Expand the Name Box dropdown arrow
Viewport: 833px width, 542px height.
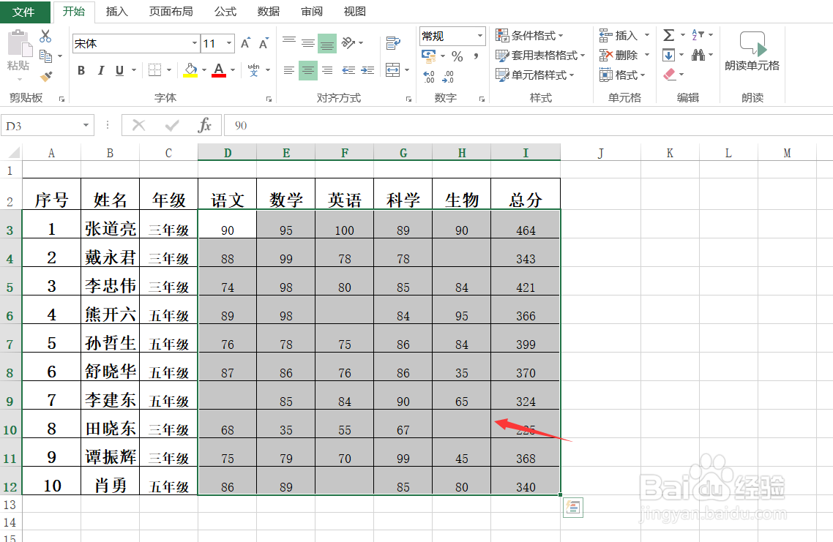point(86,126)
